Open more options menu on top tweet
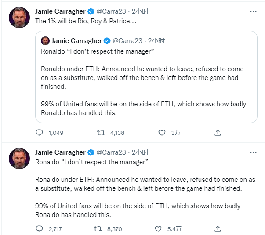 253,12
